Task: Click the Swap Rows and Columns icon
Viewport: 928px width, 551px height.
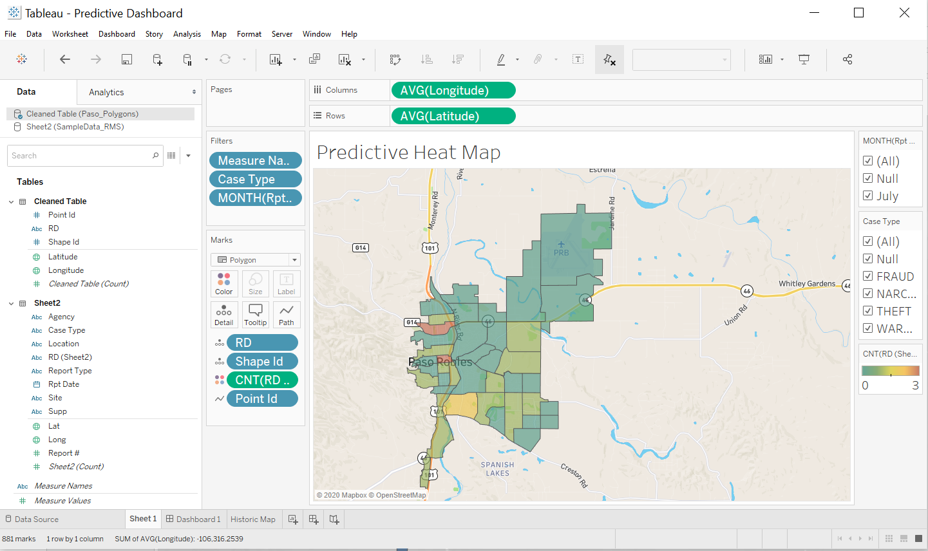Action: point(395,59)
